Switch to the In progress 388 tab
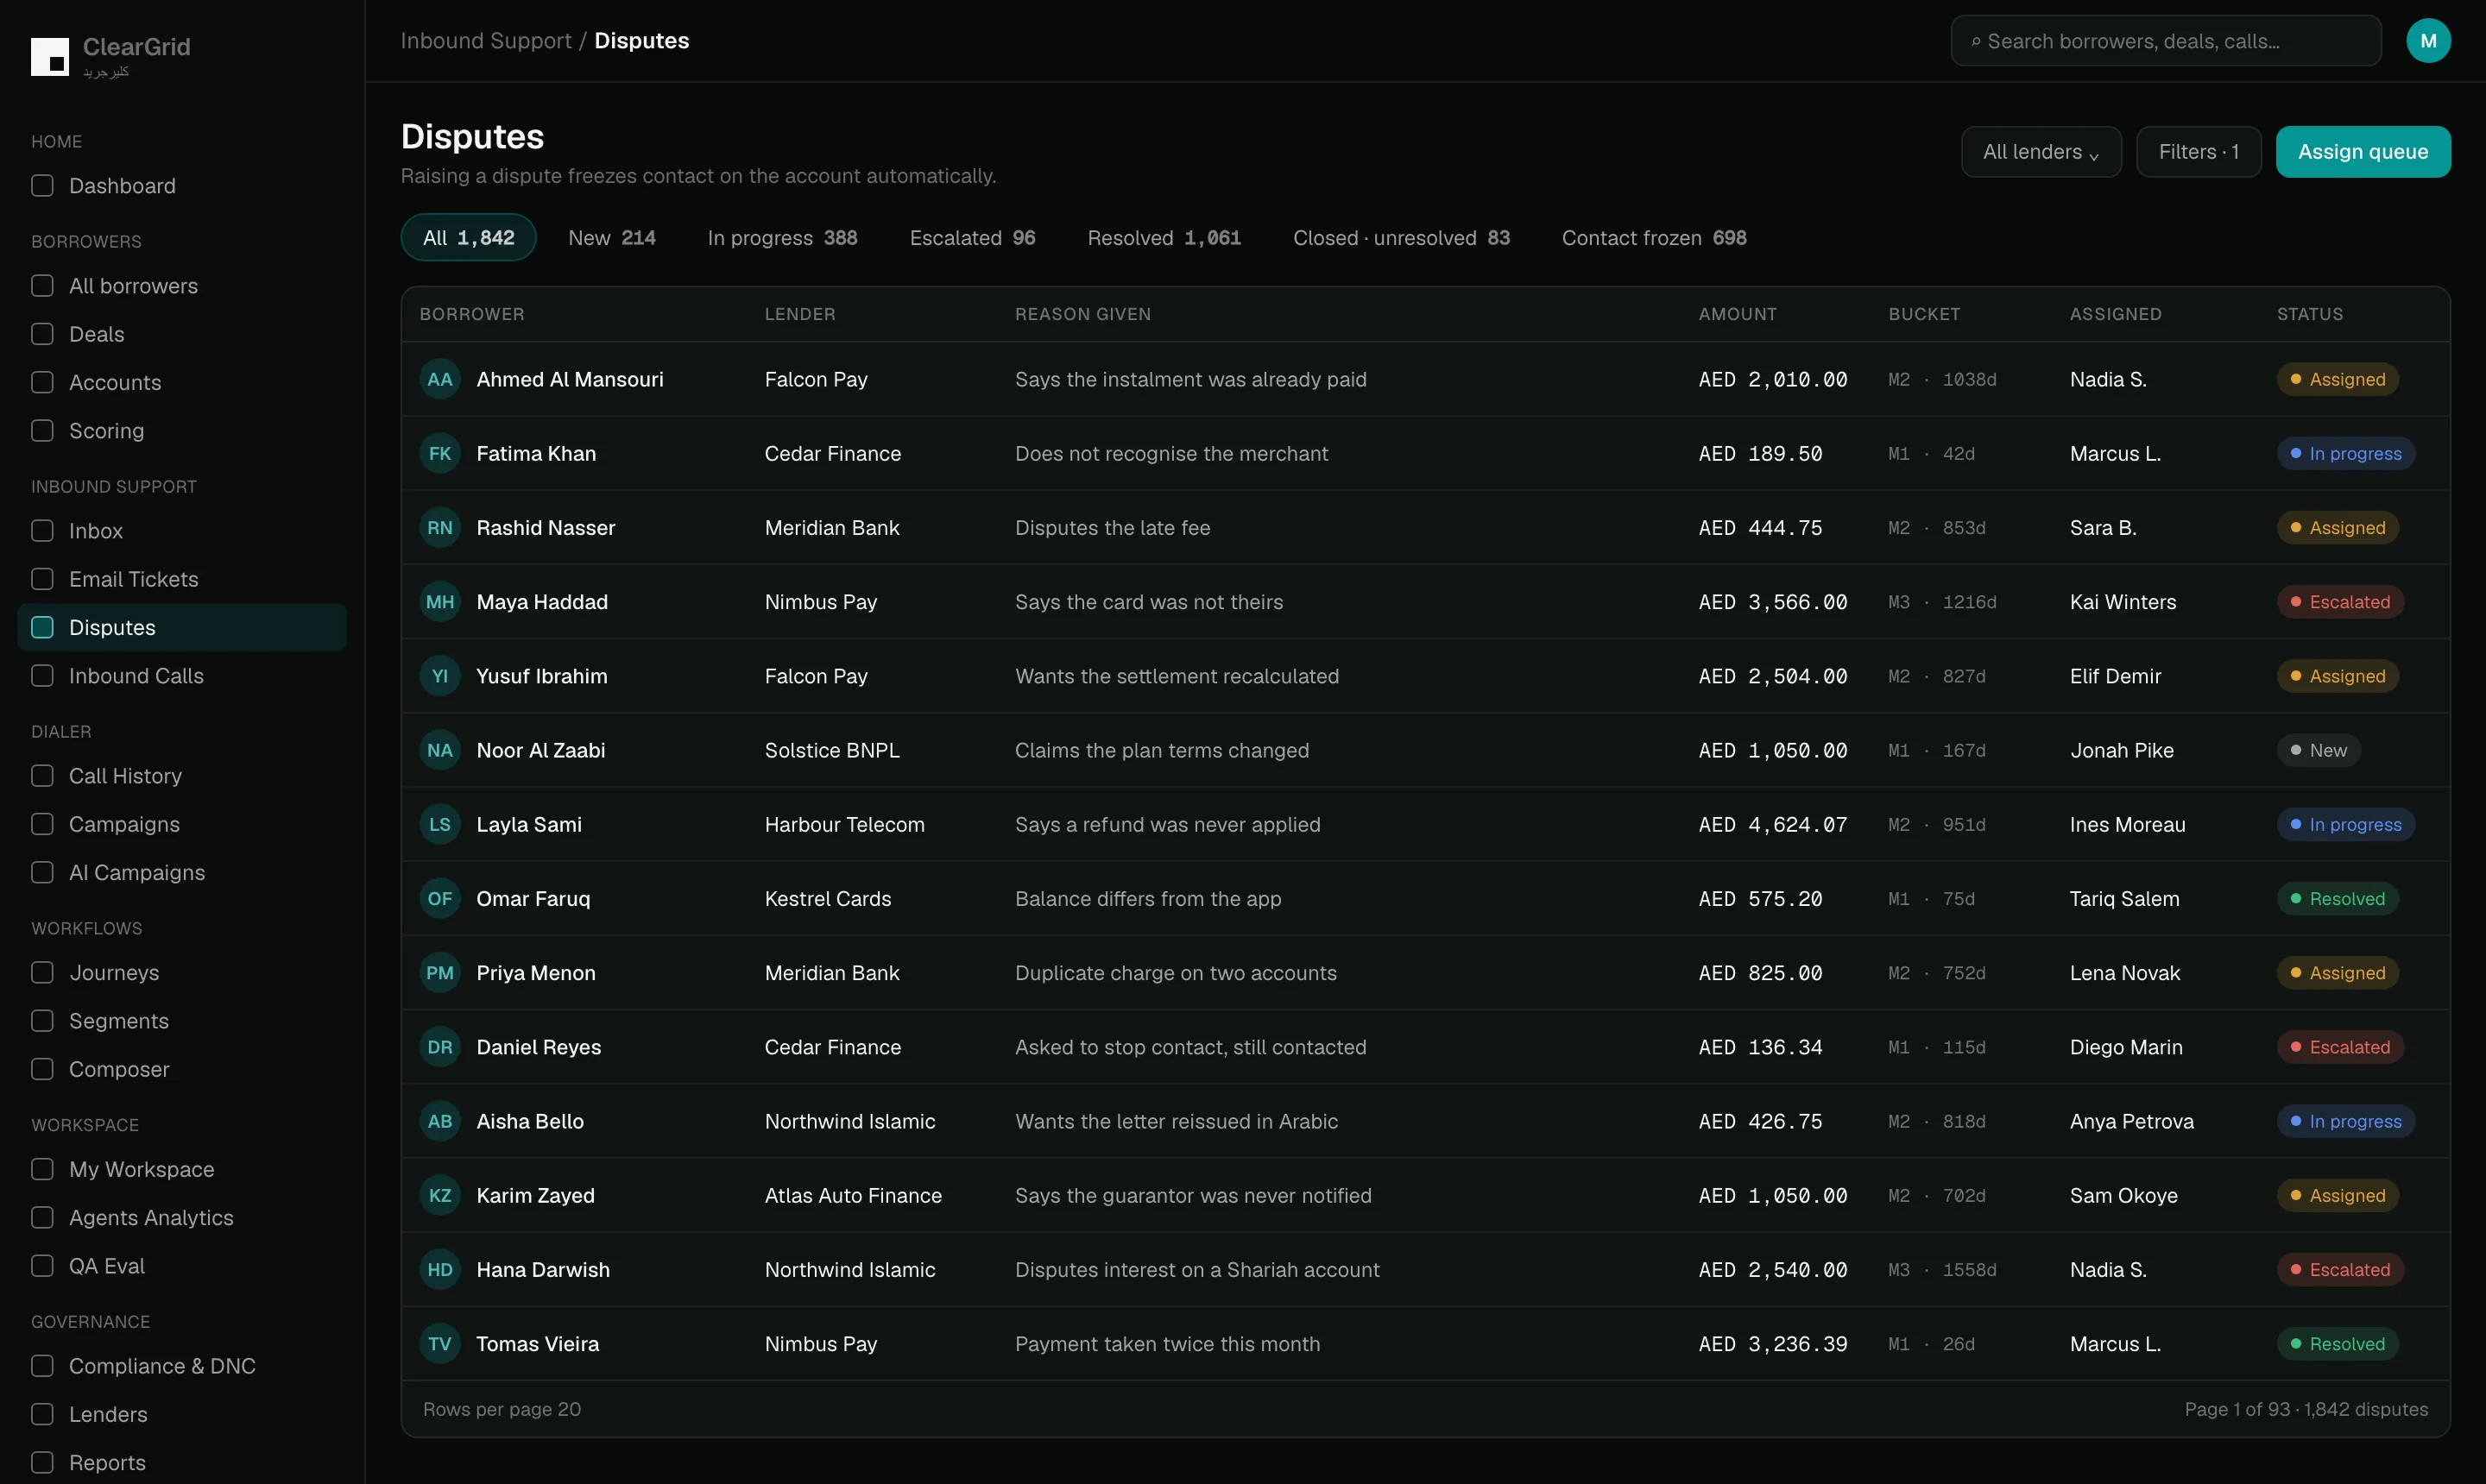The image size is (2486, 1484). [x=782, y=238]
